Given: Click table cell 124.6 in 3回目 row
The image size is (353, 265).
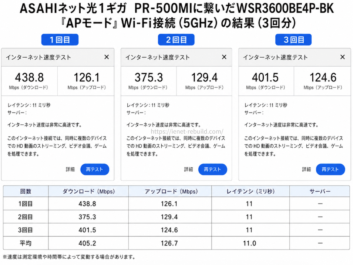Looking at the screenshot, I should 169,230.
